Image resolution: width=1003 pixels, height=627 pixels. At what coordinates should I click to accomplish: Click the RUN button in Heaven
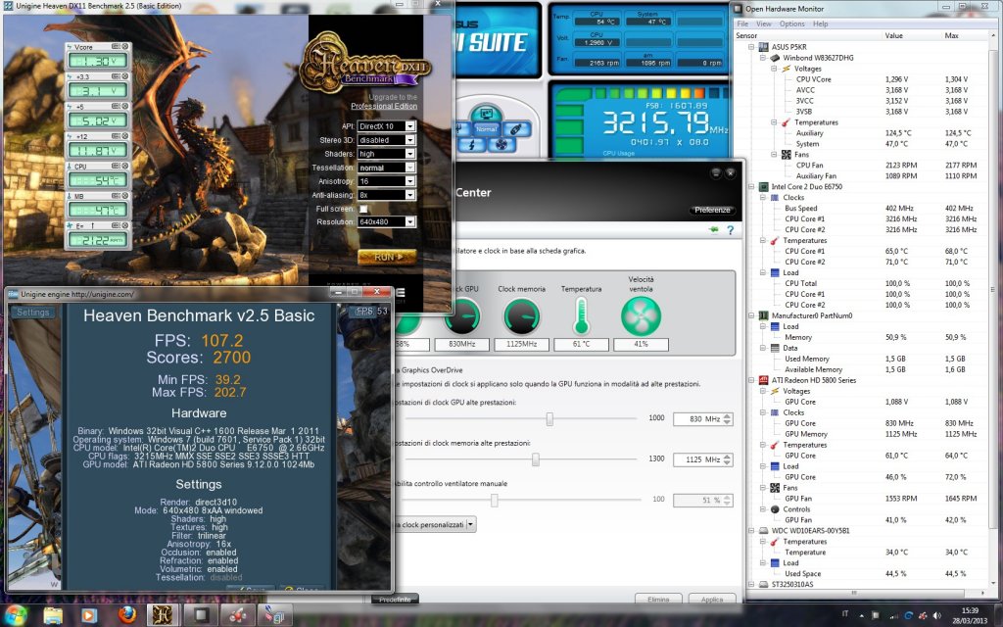pos(387,257)
